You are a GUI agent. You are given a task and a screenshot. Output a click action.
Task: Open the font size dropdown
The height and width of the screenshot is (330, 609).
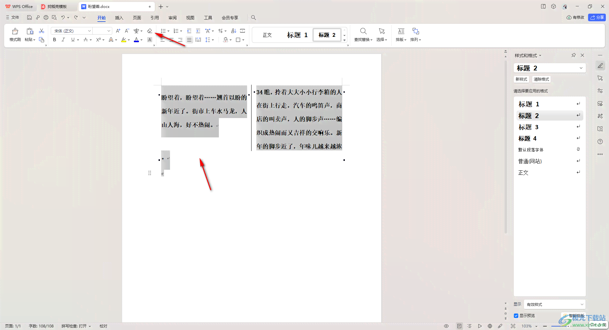point(109,31)
